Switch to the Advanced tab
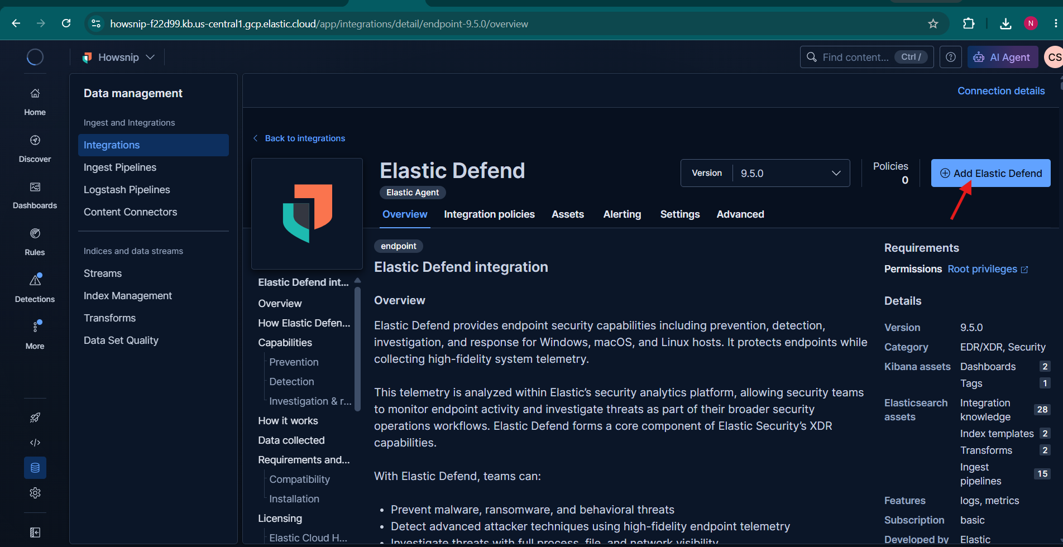This screenshot has height=547, width=1063. [x=740, y=214]
